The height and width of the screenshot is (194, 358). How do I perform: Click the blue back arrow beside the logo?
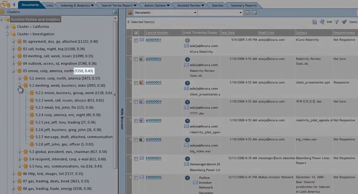pyautogui.click(x=14, y=5)
